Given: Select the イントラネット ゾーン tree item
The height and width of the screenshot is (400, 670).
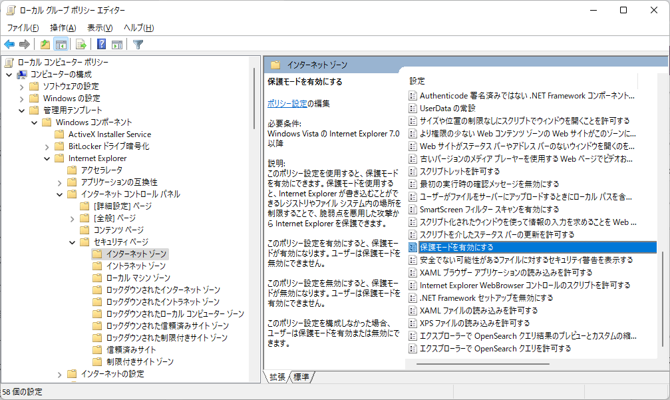Looking at the screenshot, I should pyautogui.click(x=136, y=266).
